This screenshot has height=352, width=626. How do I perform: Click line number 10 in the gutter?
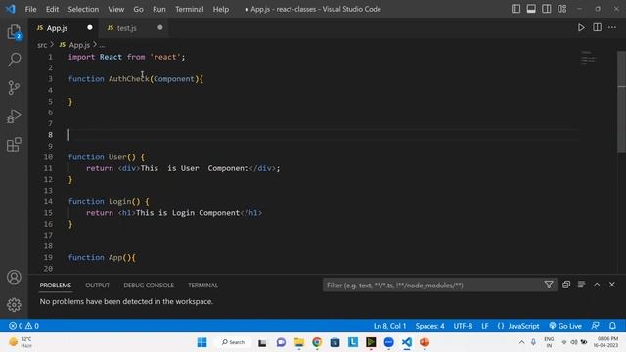[x=48, y=157]
